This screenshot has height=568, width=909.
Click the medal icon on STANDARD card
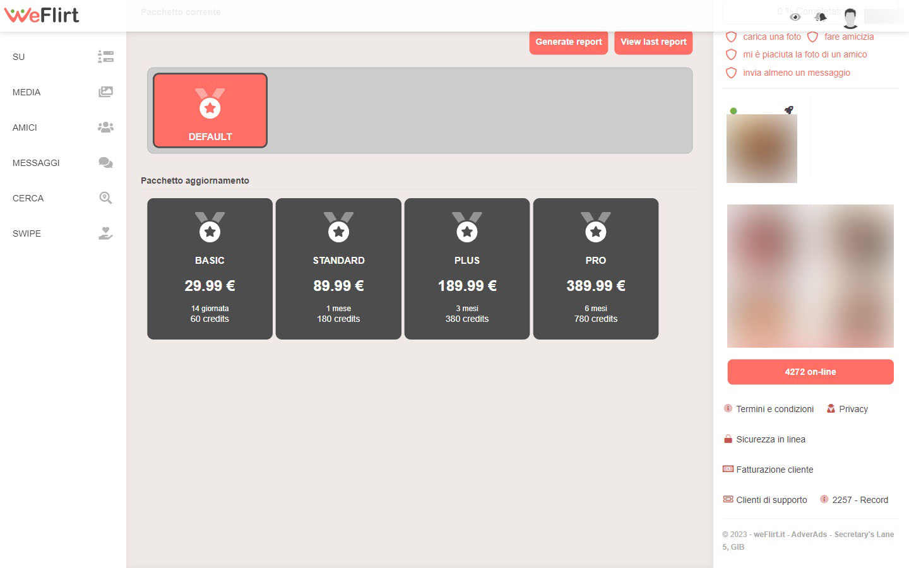(x=338, y=227)
